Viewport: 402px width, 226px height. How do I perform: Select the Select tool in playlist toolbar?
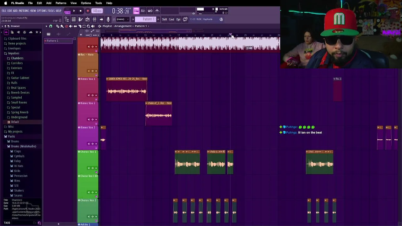[x=84, y=26]
